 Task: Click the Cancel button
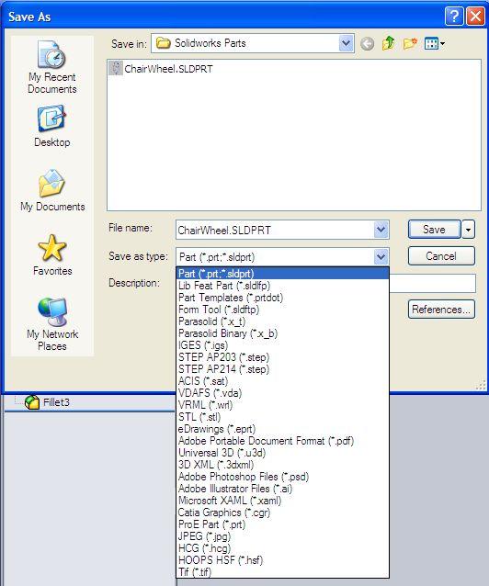coord(441,256)
